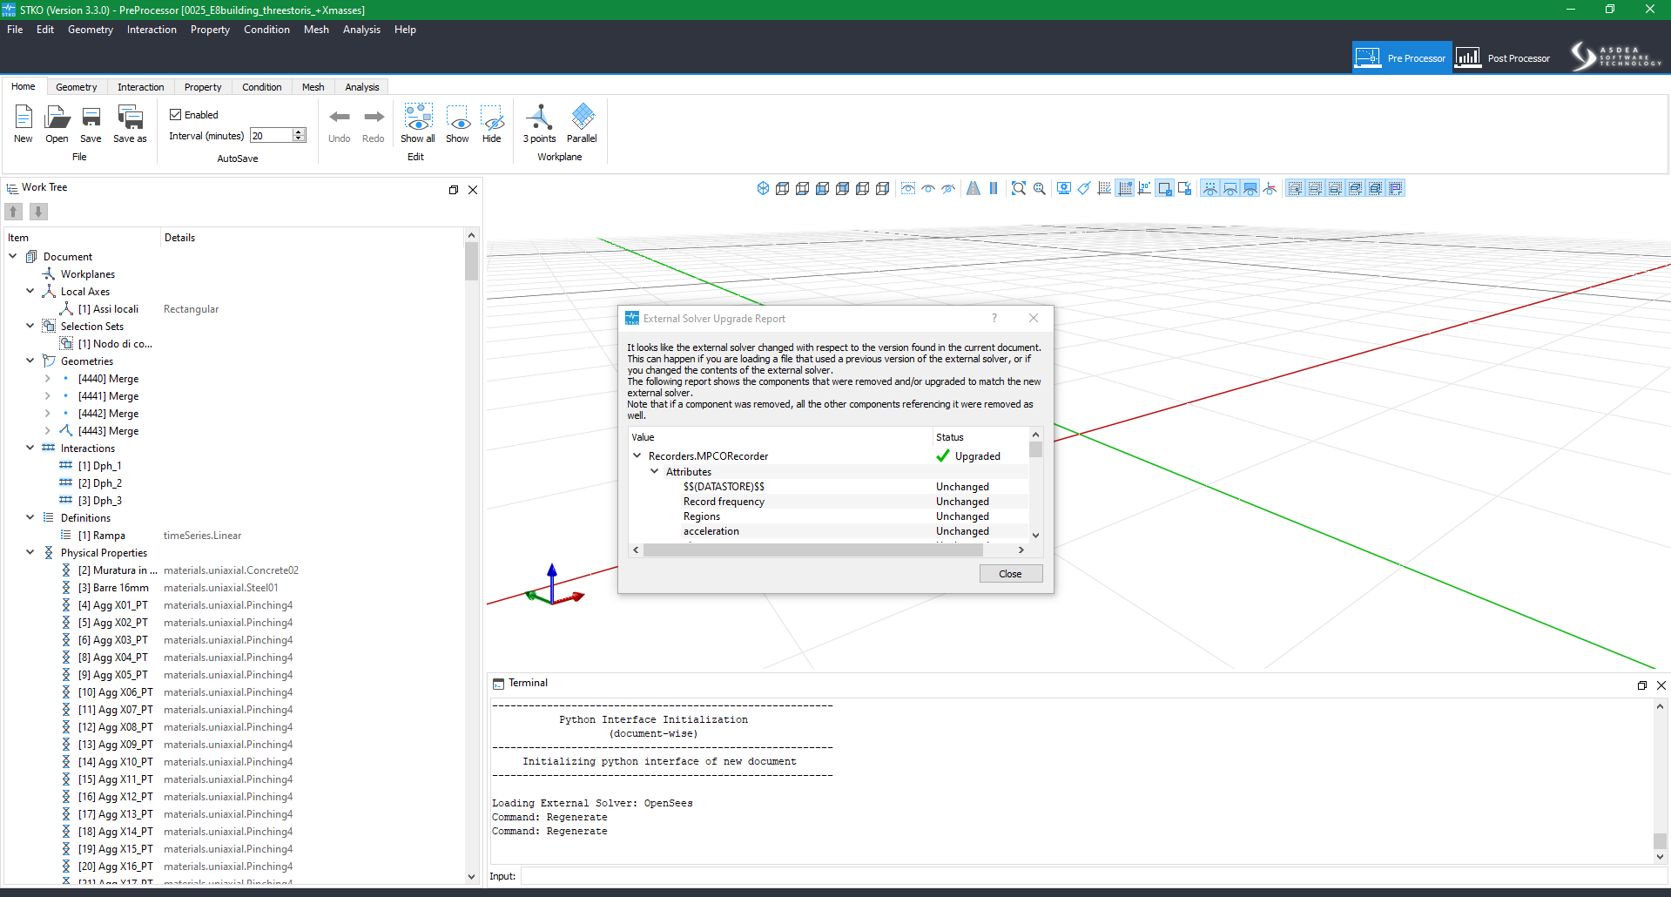The image size is (1671, 897).
Task: Close the Terminal panel
Action: coord(1661,685)
